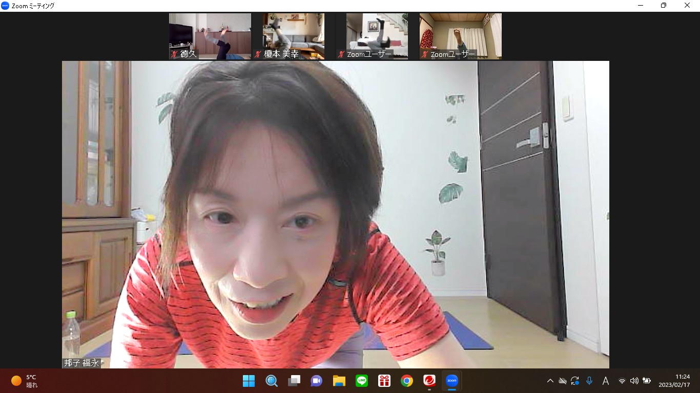
Task: Click the main speaker video of 邦子 福永
Action: point(336,214)
